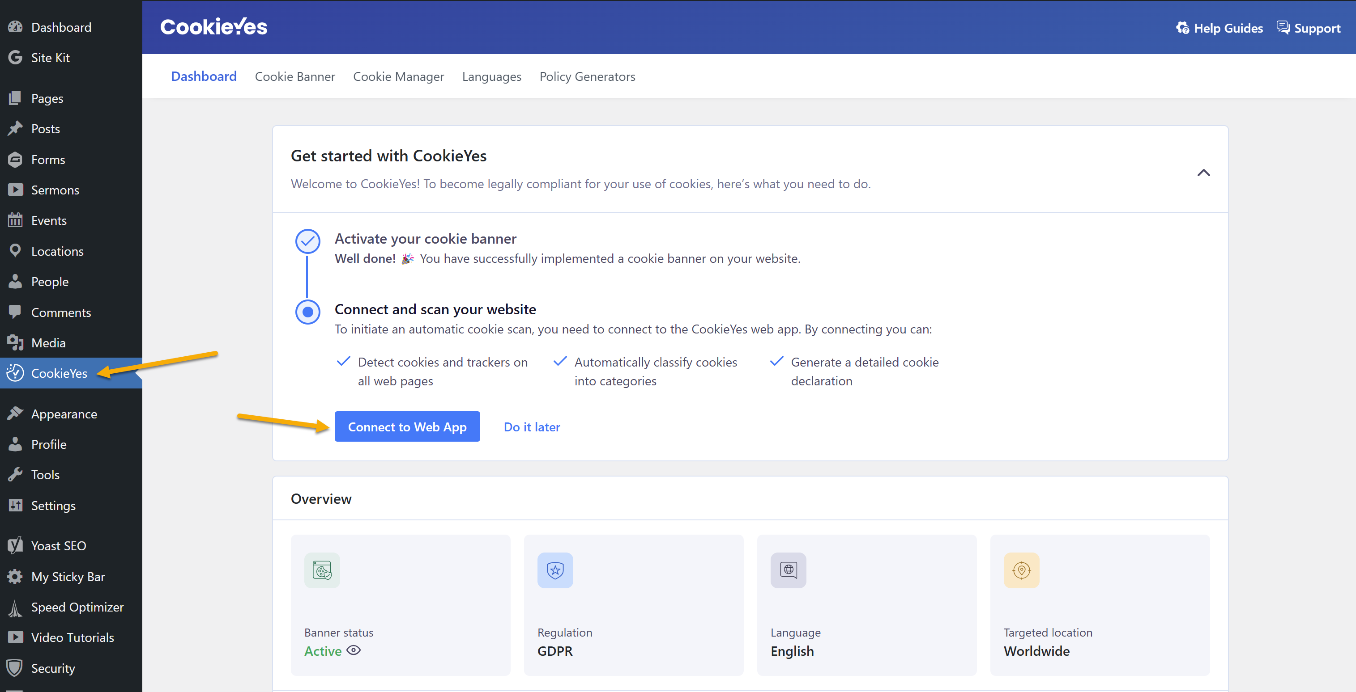Screen dimensions: 1356x692
Task: Collapse the Get started with CookieYes panel
Action: coord(1203,173)
